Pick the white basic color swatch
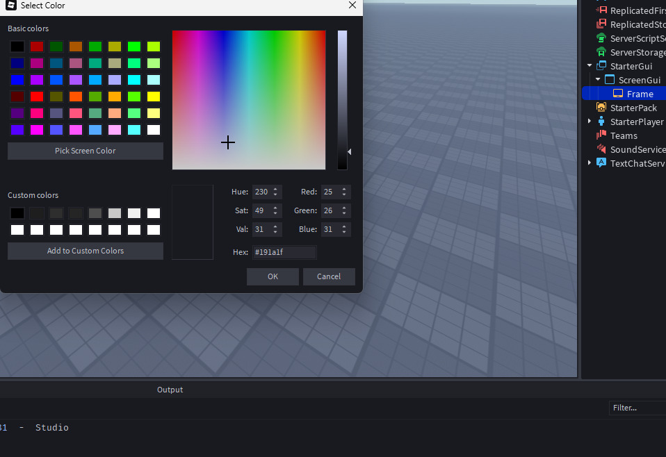This screenshot has height=457, width=666. pos(154,130)
